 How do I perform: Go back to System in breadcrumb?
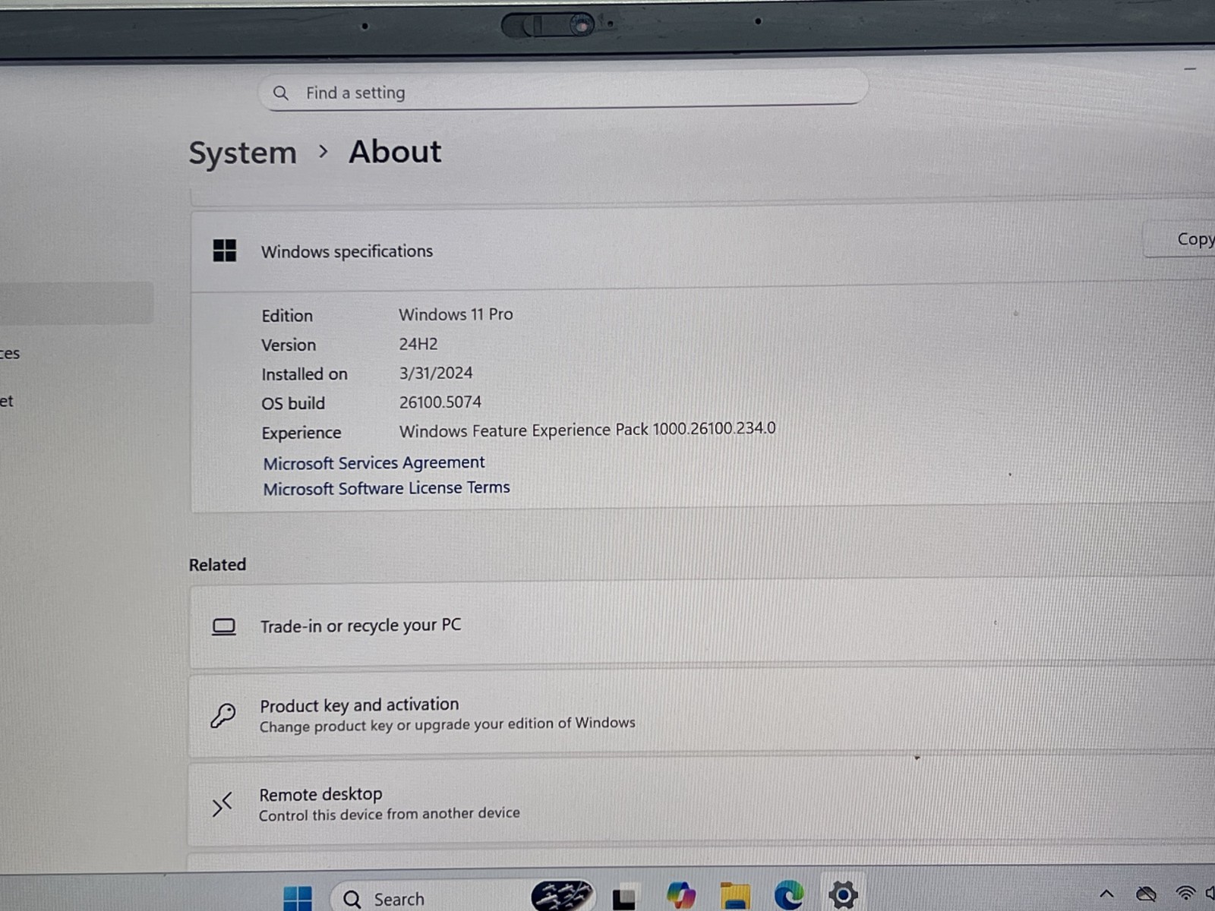[x=242, y=153]
